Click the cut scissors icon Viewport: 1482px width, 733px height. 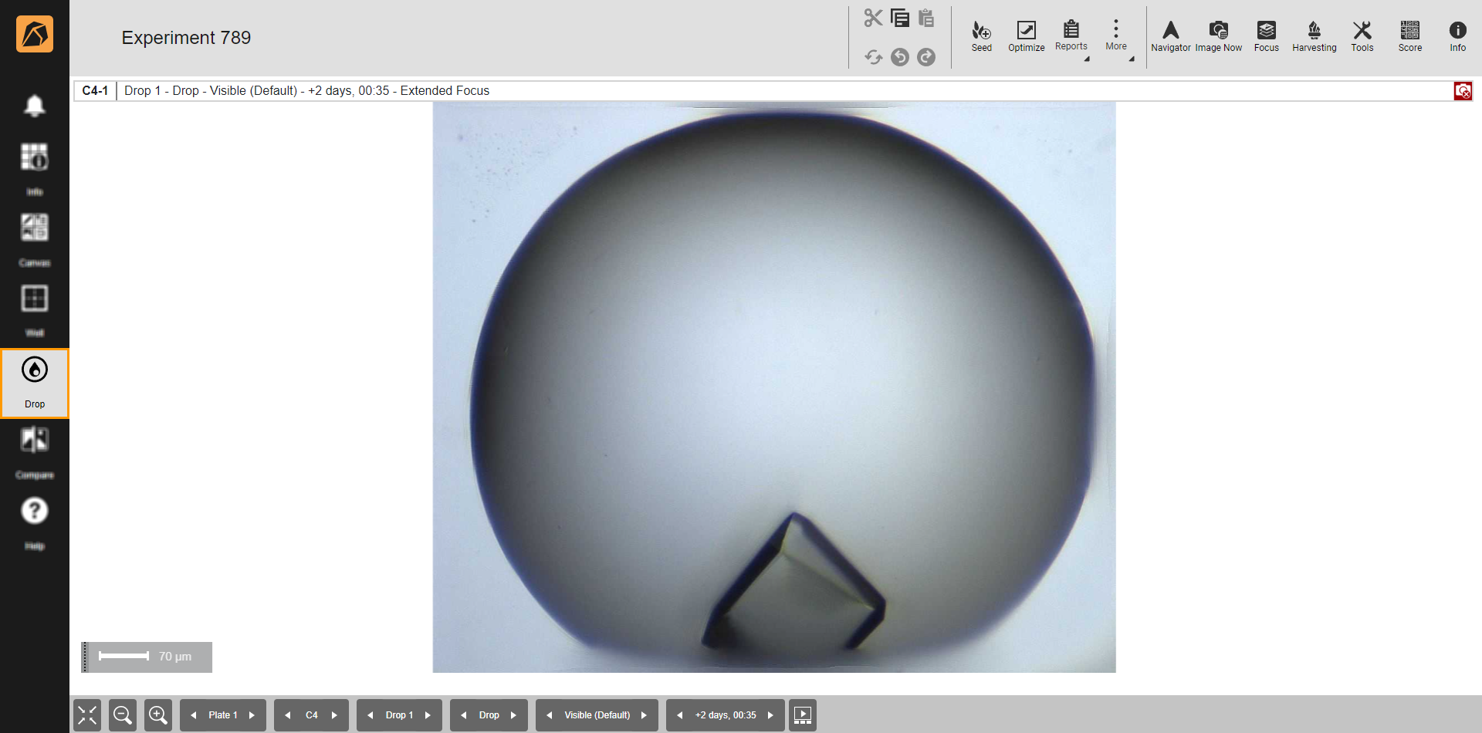coord(873,18)
